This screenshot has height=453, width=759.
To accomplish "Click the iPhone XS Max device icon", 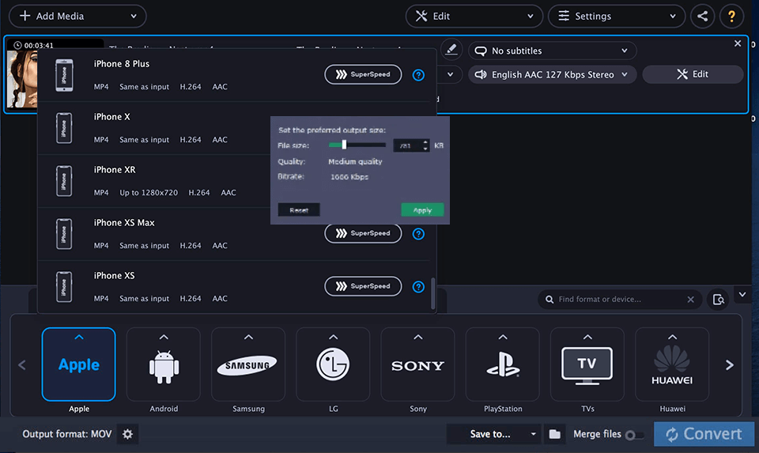I will tap(64, 234).
